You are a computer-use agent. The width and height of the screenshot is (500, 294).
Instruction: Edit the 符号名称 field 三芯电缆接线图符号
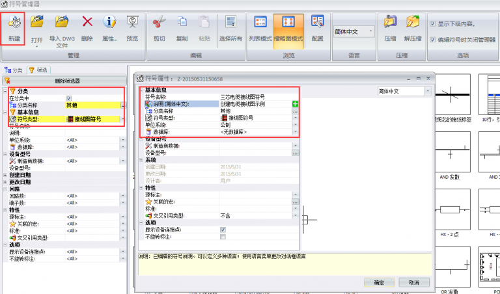[258, 97]
